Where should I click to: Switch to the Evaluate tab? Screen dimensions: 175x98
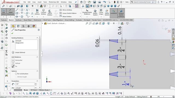pyautogui.click(x=79, y=20)
